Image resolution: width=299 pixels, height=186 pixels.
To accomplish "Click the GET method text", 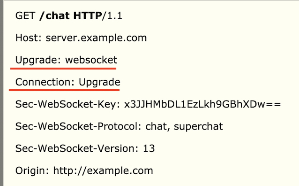I will pyautogui.click(x=25, y=15).
